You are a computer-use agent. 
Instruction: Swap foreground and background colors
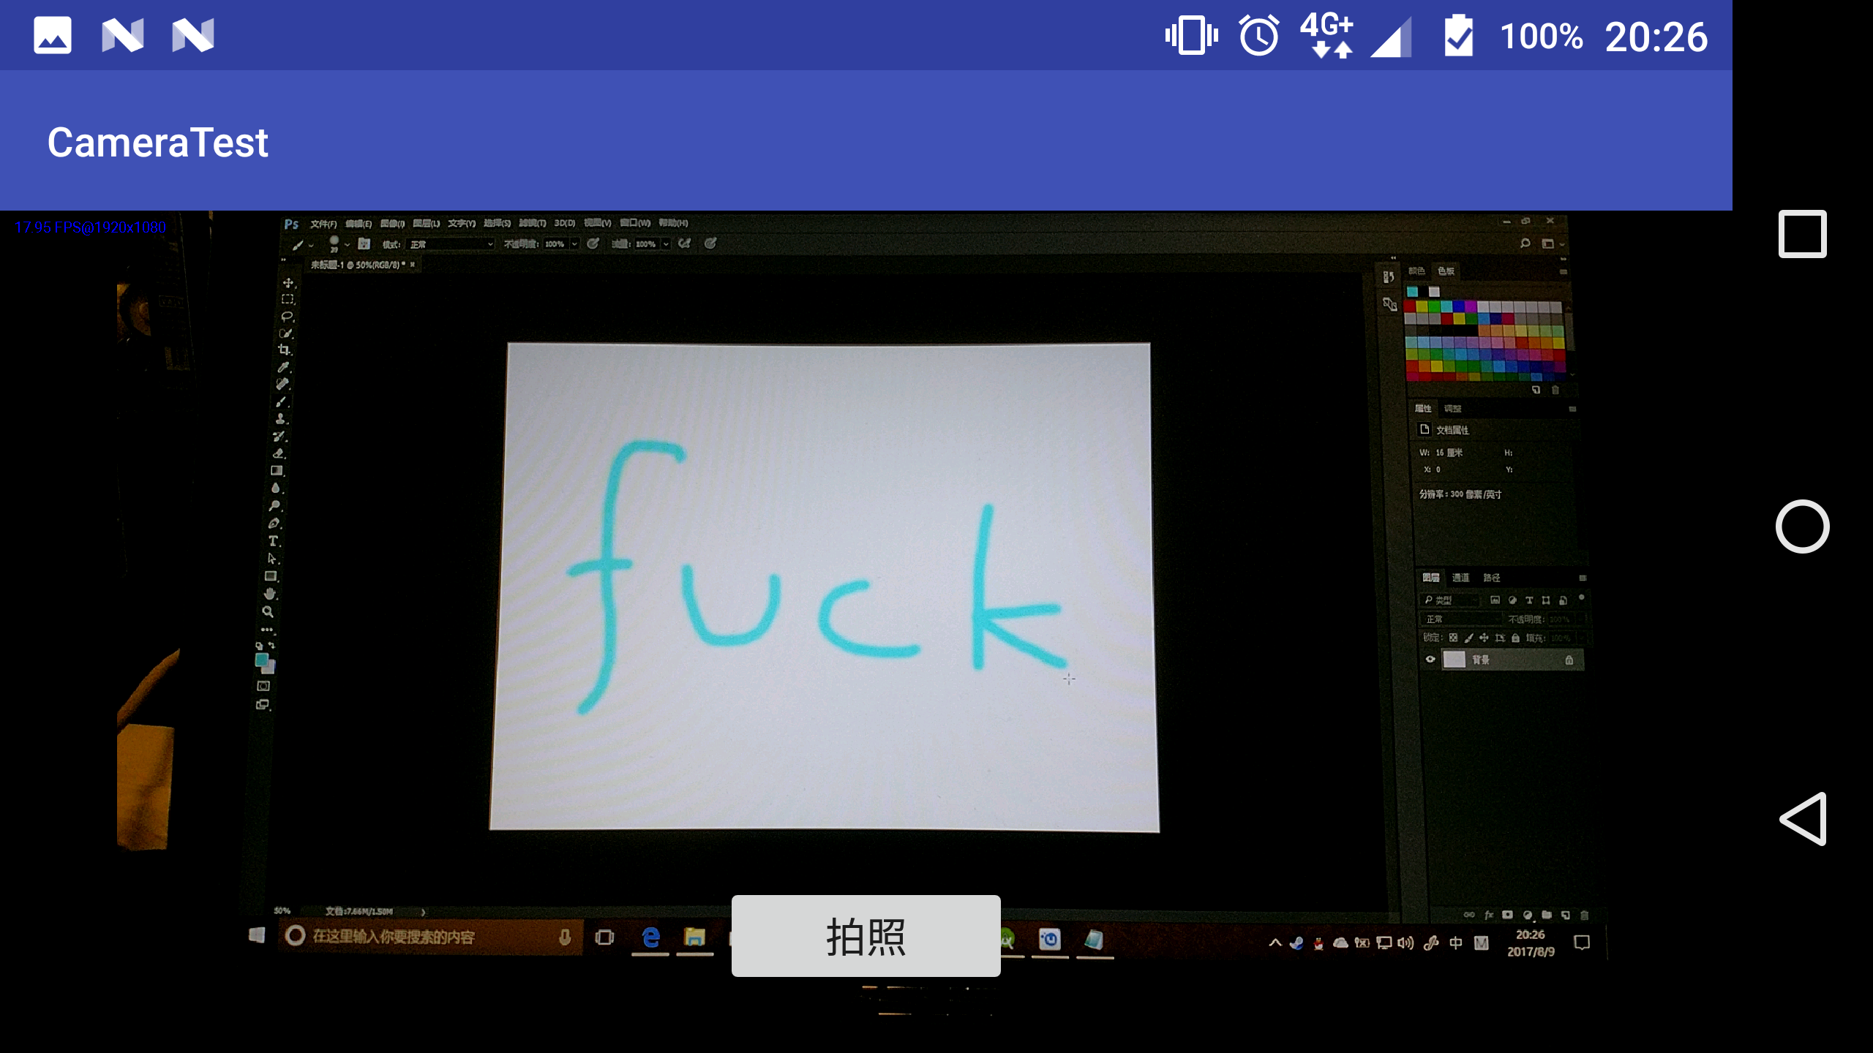(271, 645)
